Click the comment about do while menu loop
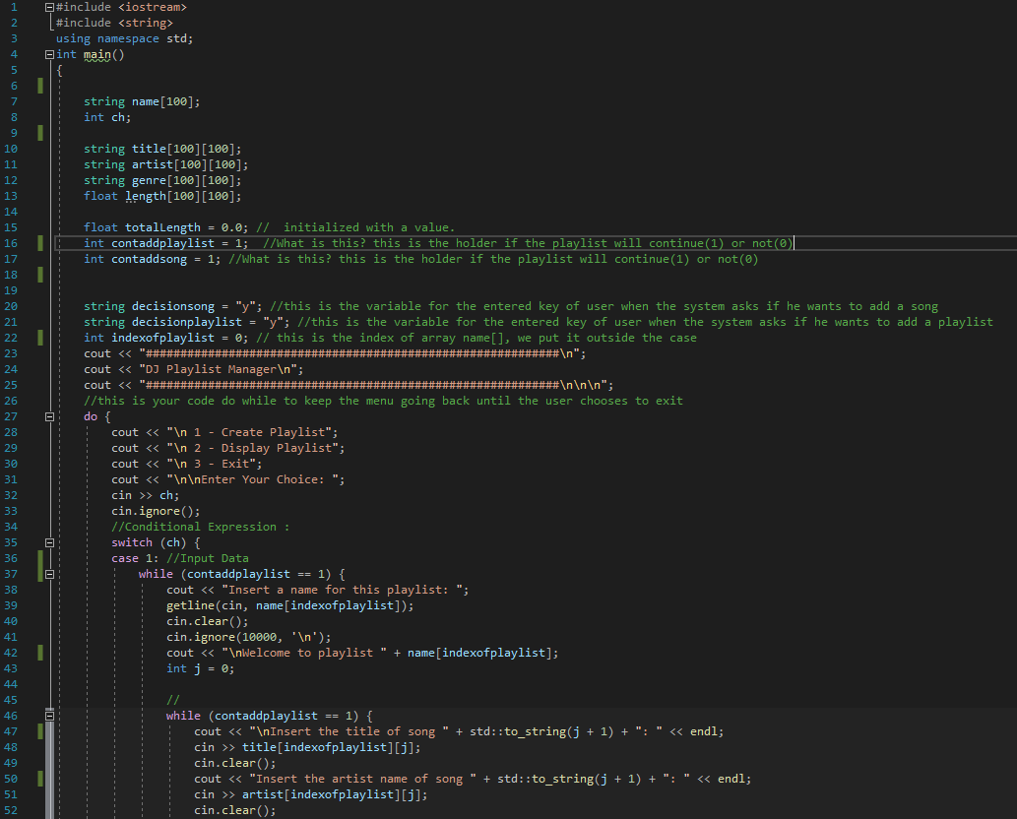Viewport: 1017px width, 819px height. pos(383,401)
